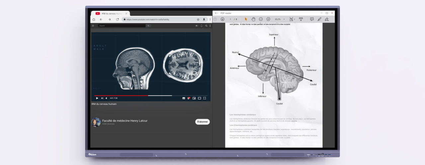
Task: Open the comment annotation tool in PDF reader
Action: tap(312, 19)
